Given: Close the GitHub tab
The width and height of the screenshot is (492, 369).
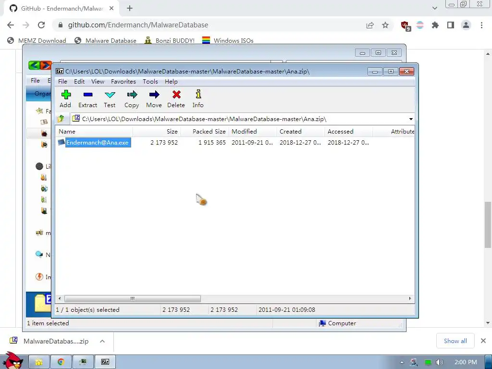Looking at the screenshot, I should [x=111, y=9].
